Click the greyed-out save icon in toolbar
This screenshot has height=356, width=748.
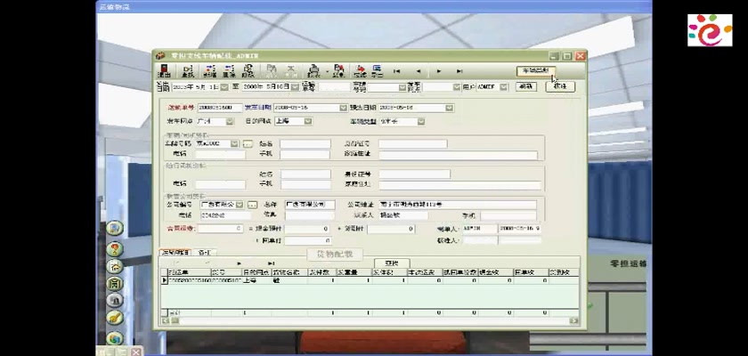271,70
